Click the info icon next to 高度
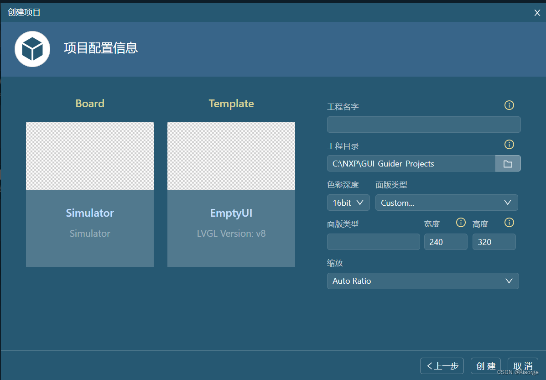This screenshot has height=380, width=546. pyautogui.click(x=509, y=223)
